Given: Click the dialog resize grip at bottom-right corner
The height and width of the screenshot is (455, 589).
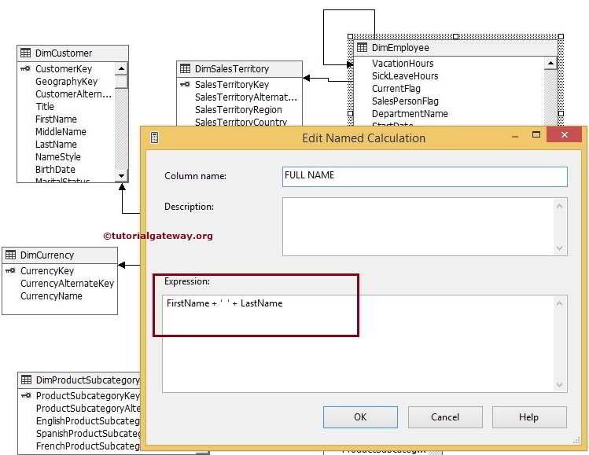Looking at the screenshot, I should click(576, 441).
